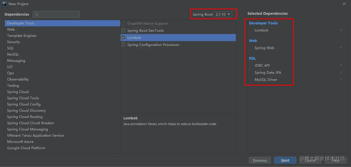The image size is (351, 167).
Task: Click the Web heading in Selected Dependencies
Action: coord(253,41)
